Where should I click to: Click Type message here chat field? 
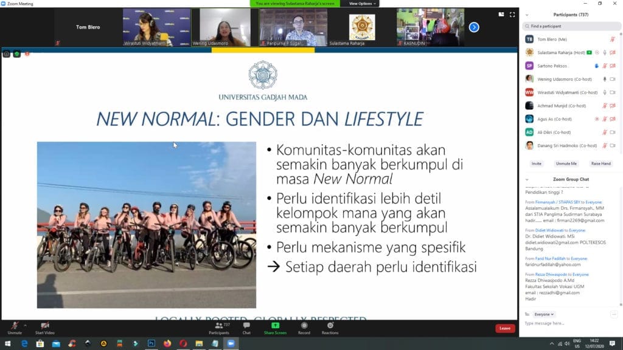tap(571, 323)
